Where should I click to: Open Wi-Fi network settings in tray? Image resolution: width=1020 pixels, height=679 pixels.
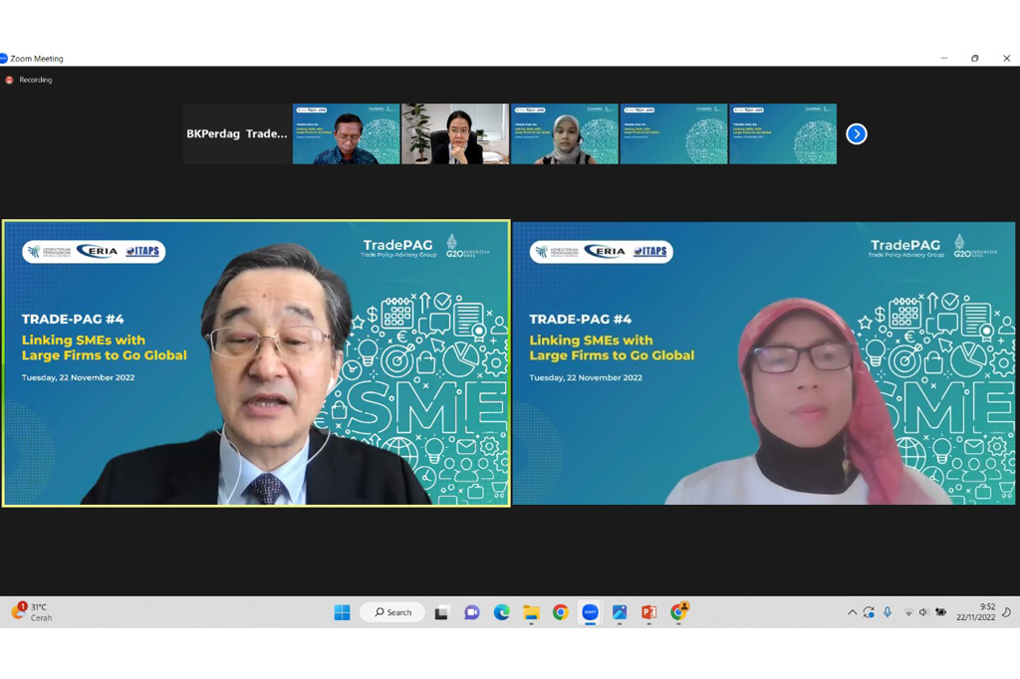pyautogui.click(x=908, y=612)
